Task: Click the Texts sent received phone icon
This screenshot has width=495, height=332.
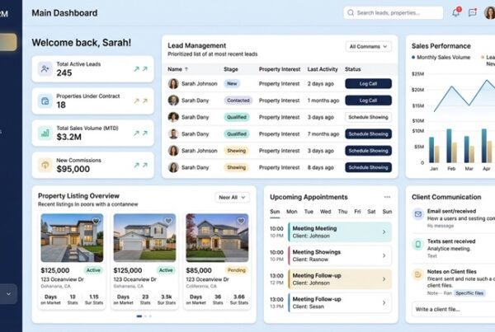Action: (418, 245)
